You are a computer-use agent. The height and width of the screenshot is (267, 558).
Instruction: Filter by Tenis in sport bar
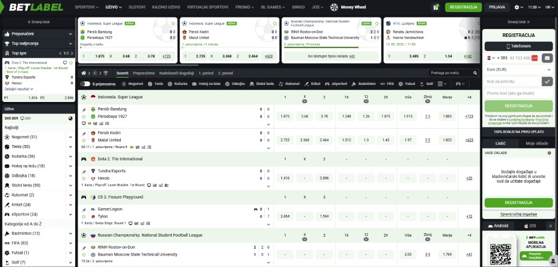(155, 84)
